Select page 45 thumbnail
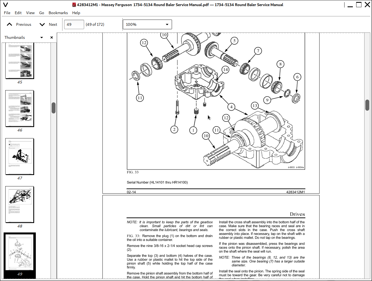372x281 pixels. (20, 62)
